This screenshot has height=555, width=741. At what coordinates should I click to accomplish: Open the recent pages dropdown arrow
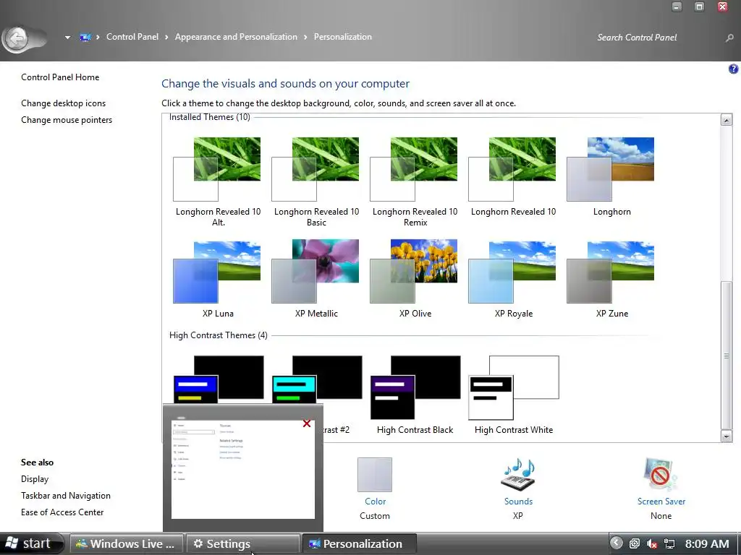click(x=67, y=38)
